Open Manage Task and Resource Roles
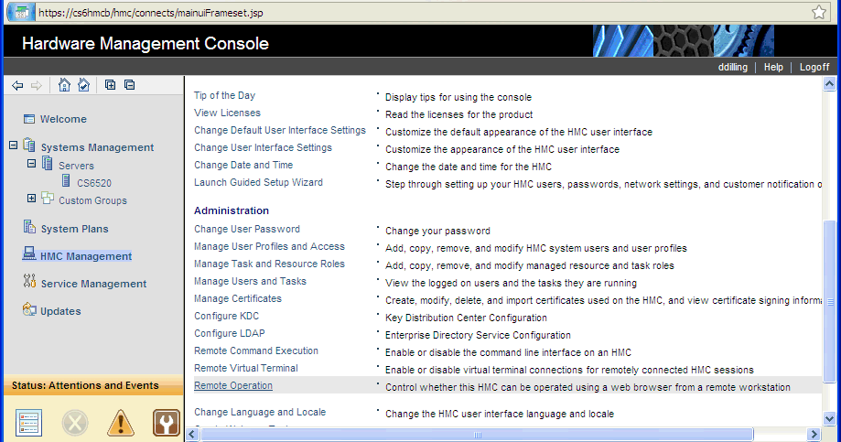Screen dimensions: 841x442 [269, 264]
